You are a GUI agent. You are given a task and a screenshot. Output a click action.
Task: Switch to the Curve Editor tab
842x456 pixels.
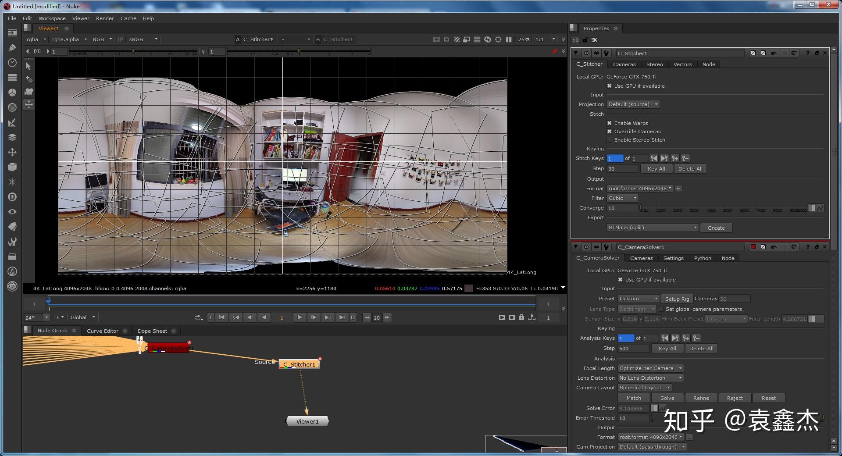tap(103, 331)
